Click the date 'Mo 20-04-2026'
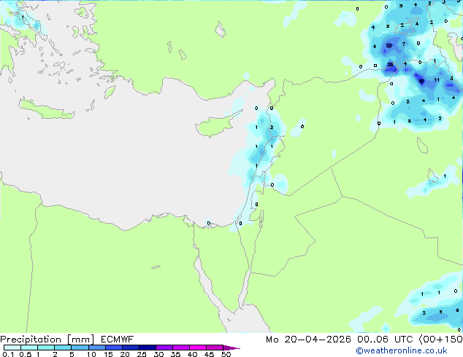 pyautogui.click(x=309, y=340)
